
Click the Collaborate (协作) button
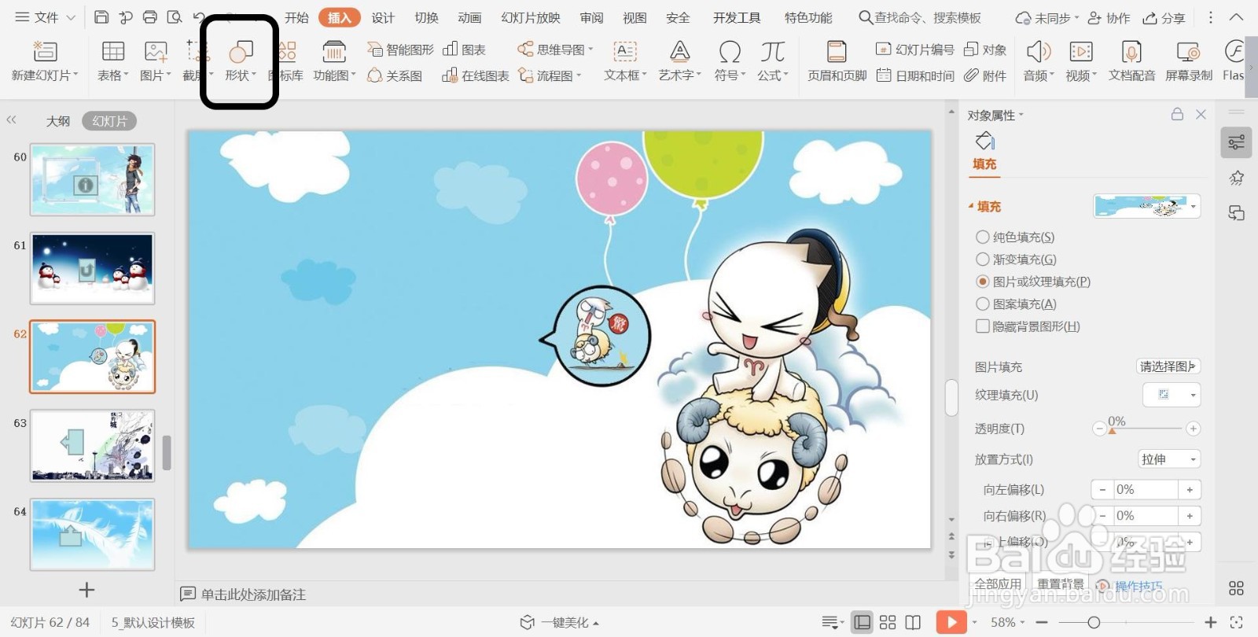[x=1109, y=17]
